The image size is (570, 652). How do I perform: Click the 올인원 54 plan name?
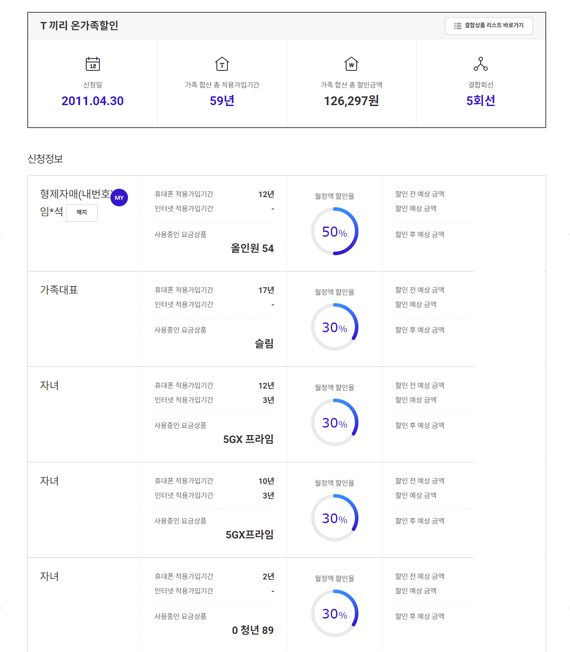click(252, 249)
